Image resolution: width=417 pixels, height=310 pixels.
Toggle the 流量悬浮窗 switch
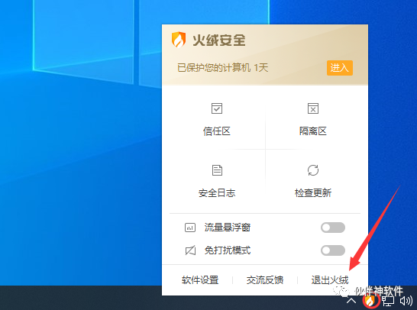coord(333,228)
